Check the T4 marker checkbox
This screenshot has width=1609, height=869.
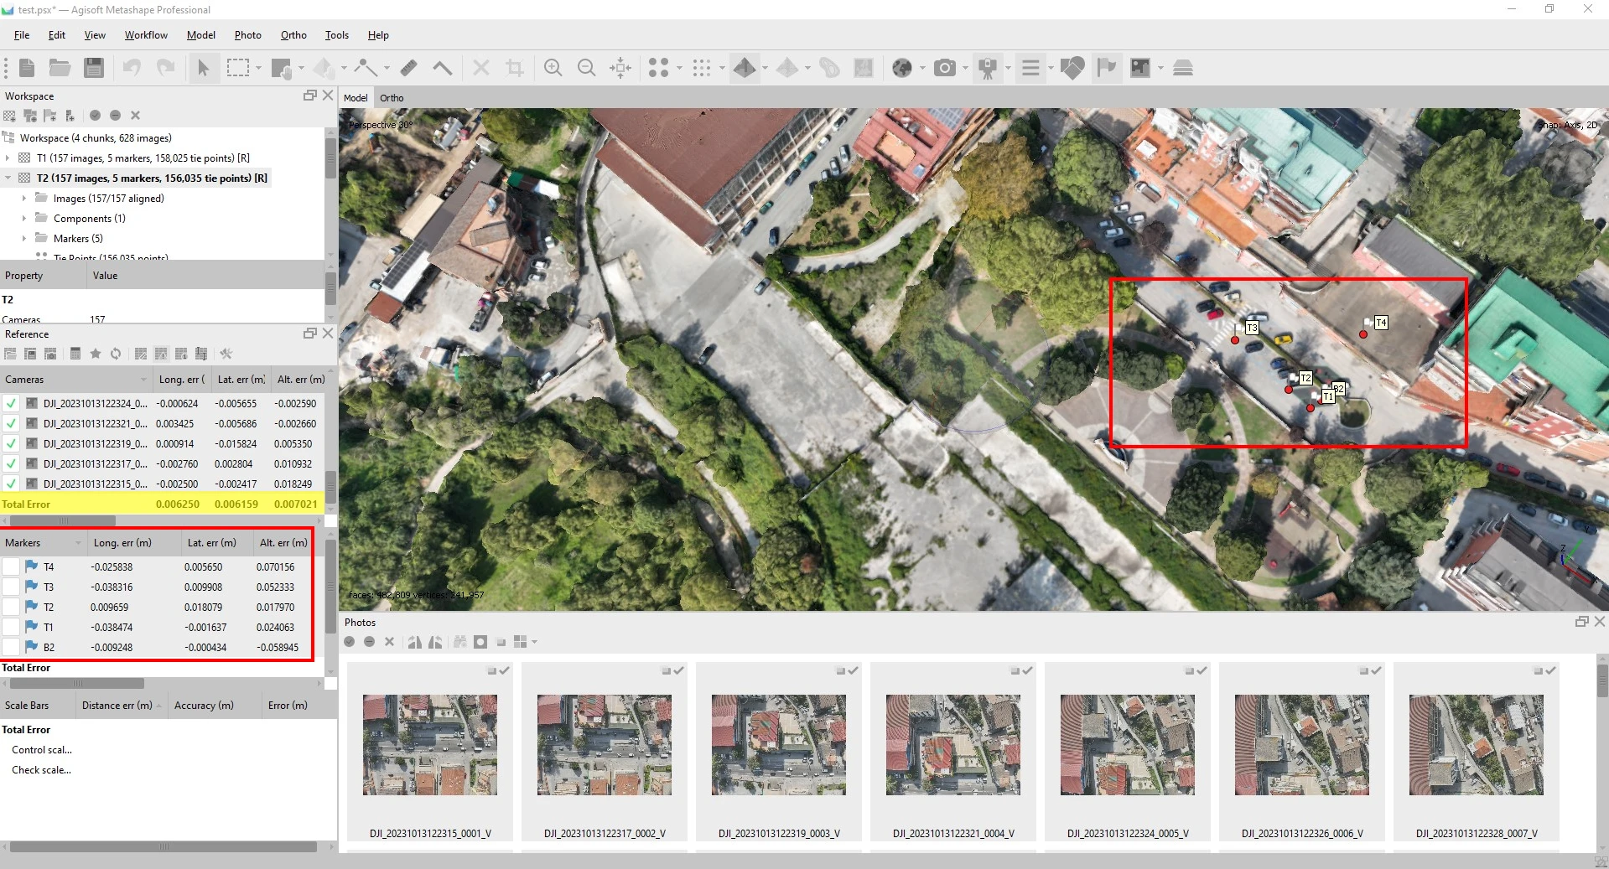11,566
